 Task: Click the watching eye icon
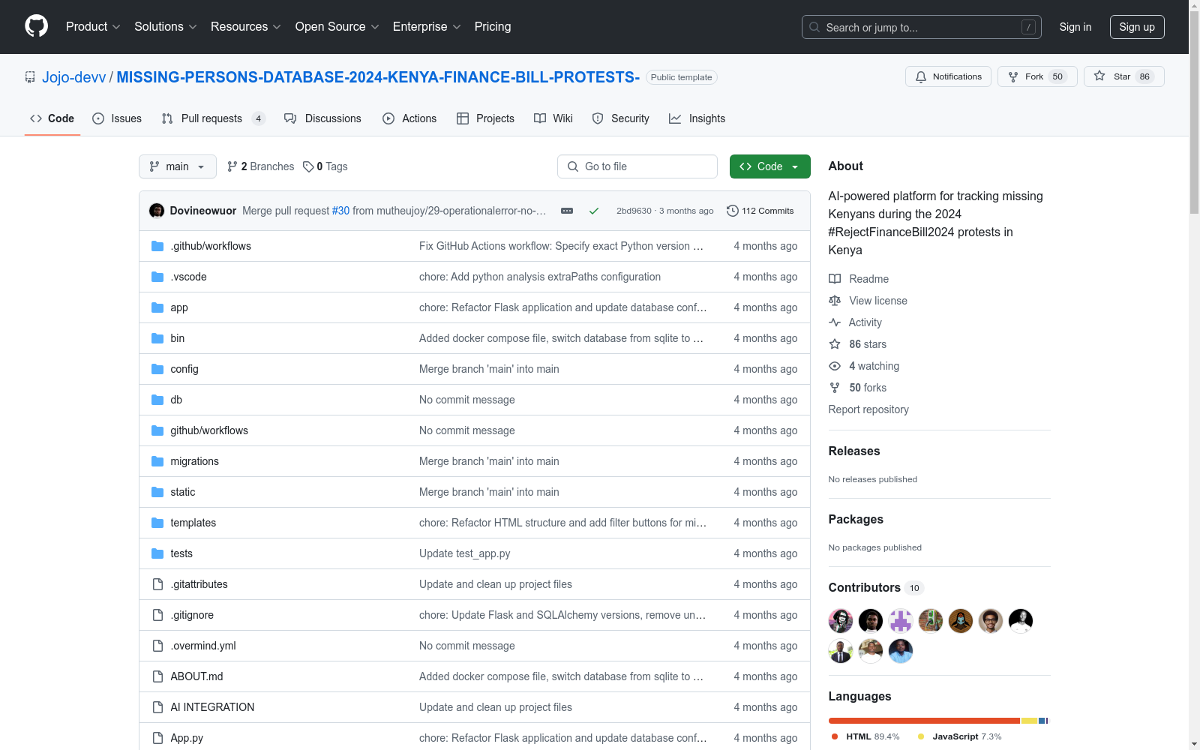835,366
